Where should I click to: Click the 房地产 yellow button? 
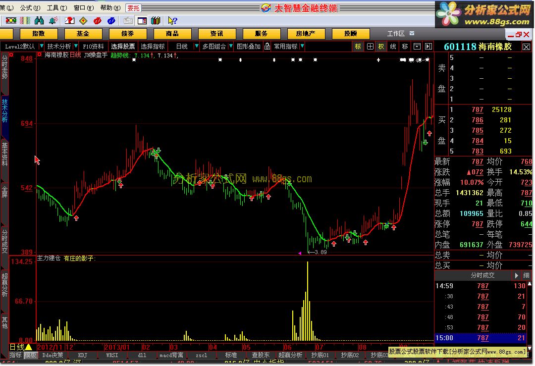[306, 33]
